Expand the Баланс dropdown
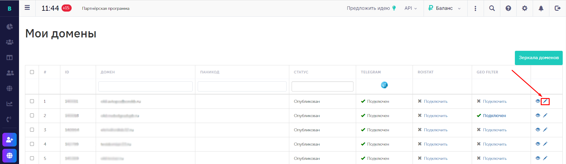Image resolution: width=566 pixels, height=164 pixels. pos(444,8)
